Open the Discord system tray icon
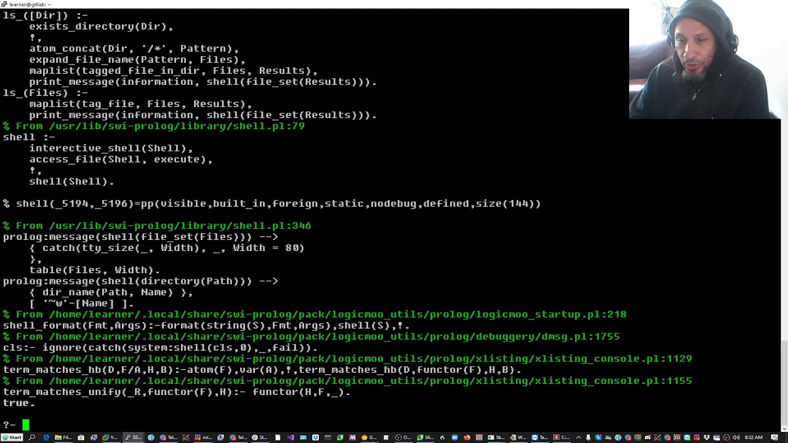Screen dimensions: 788x443 point(648,437)
